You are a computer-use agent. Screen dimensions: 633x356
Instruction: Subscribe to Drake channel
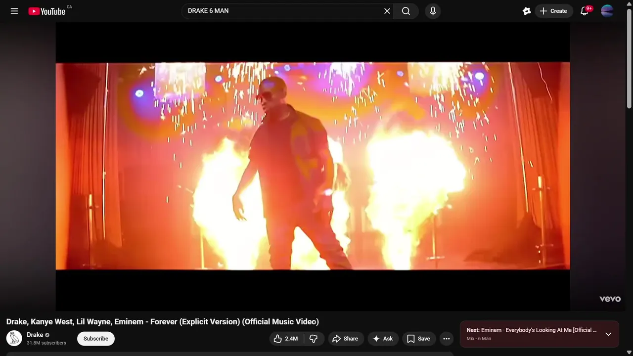(96, 339)
